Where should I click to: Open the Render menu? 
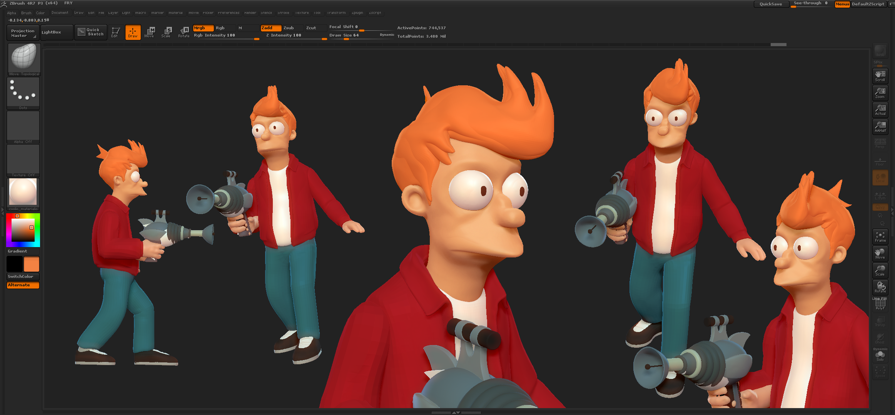coord(250,12)
